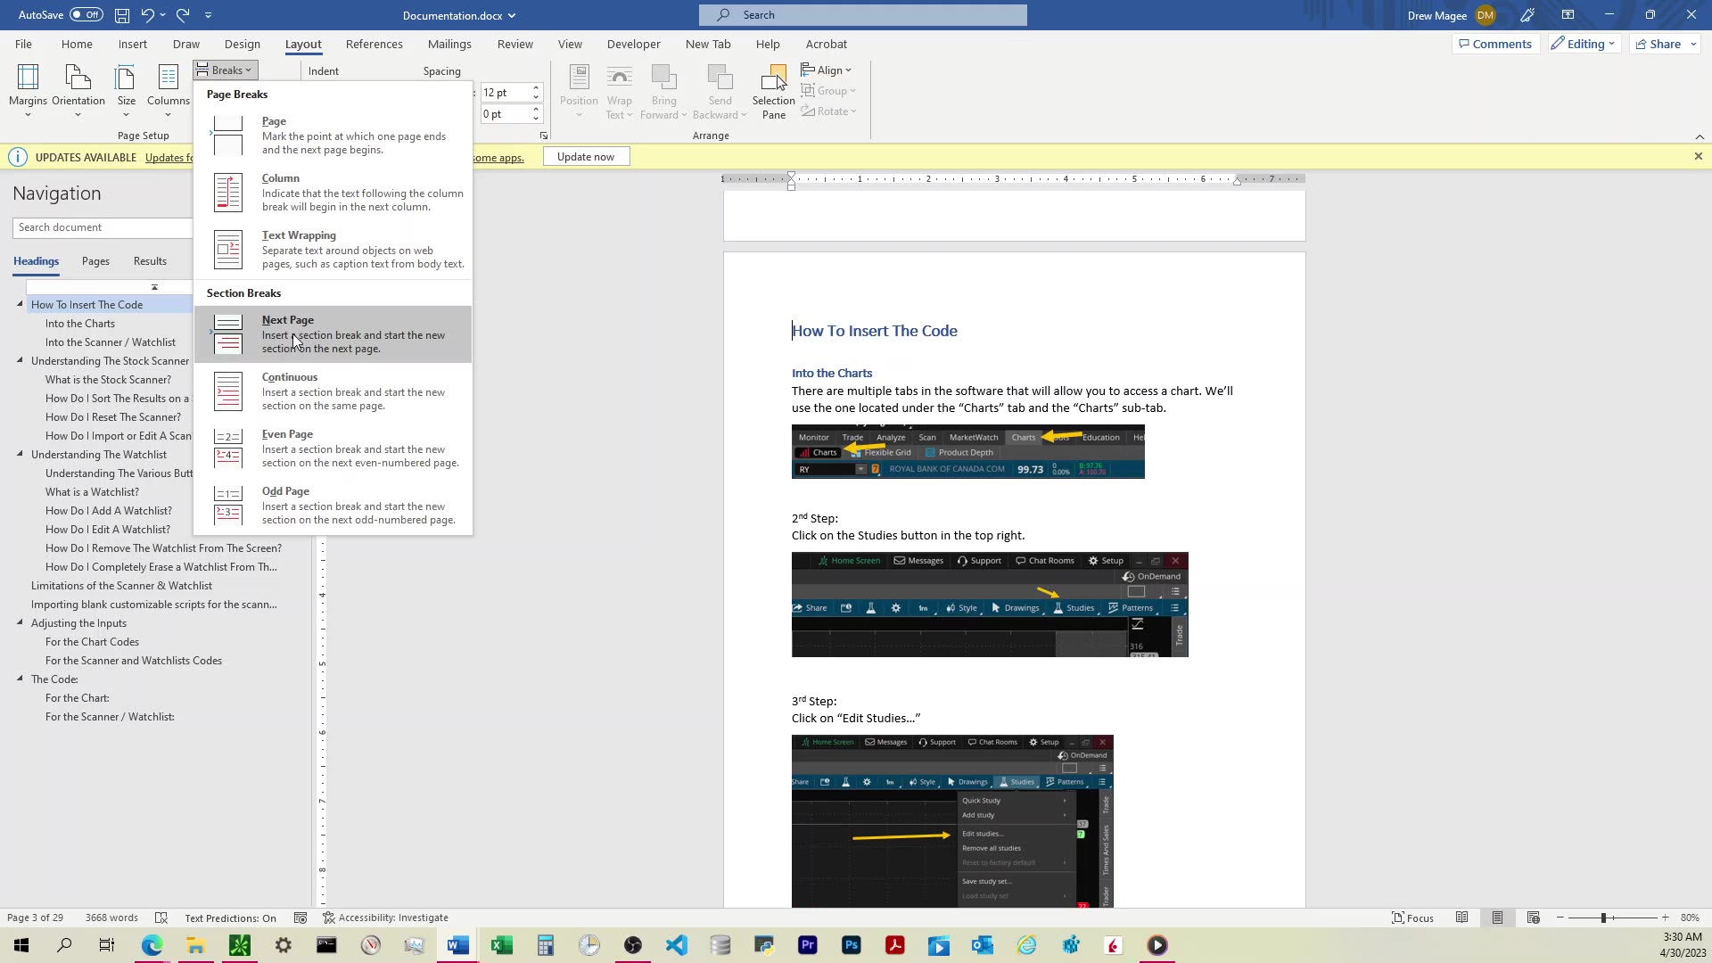Click the Rotate icon in Arrange group
This screenshot has width=1712, height=963.
point(829,111)
